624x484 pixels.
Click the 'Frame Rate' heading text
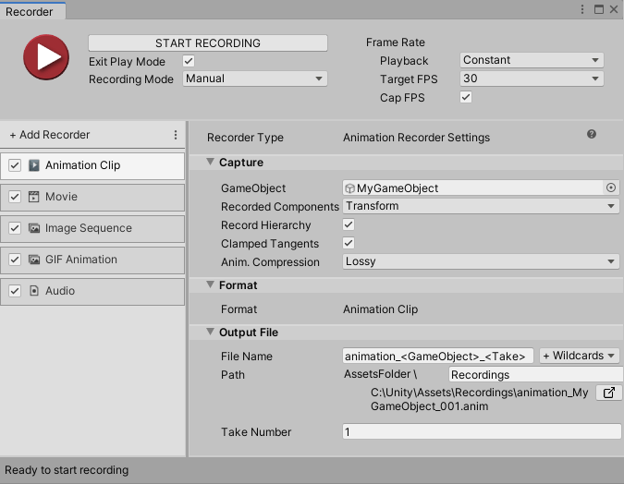[x=395, y=42]
